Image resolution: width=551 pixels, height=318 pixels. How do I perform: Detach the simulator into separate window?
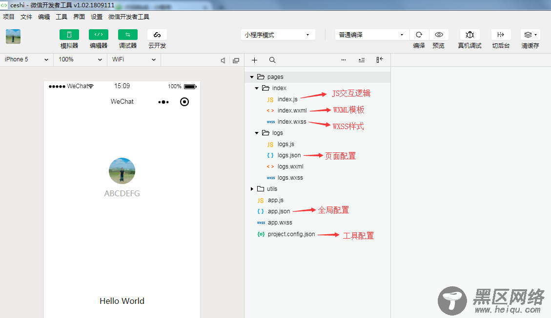236,60
